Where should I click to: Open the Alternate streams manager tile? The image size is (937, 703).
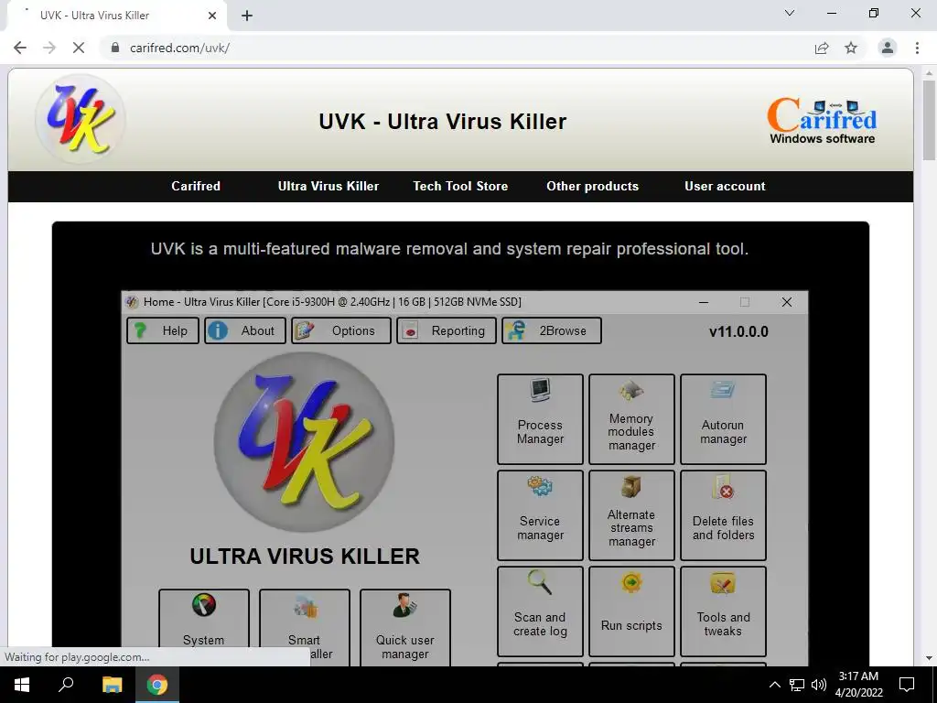[631, 515]
